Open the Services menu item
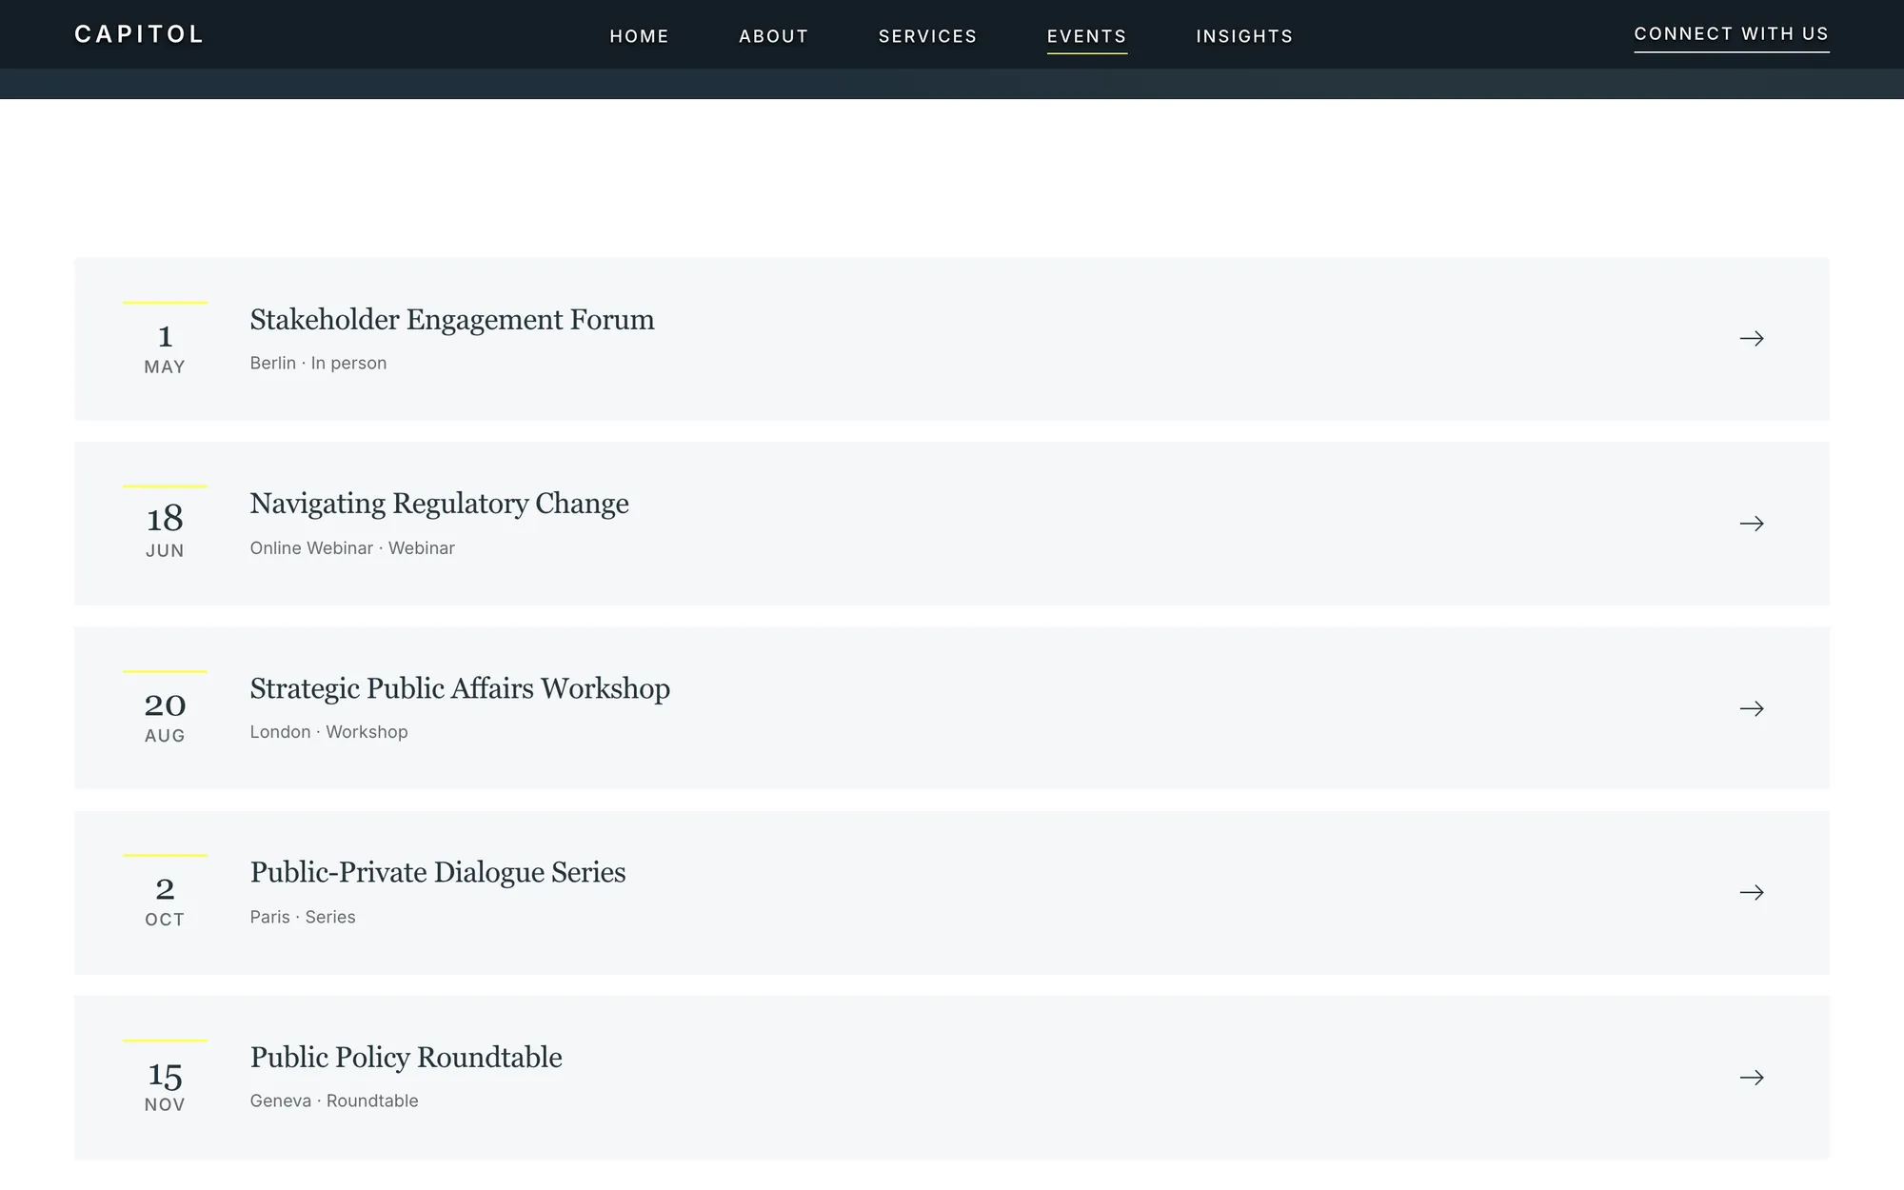The height and width of the screenshot is (1190, 1904). 927,36
